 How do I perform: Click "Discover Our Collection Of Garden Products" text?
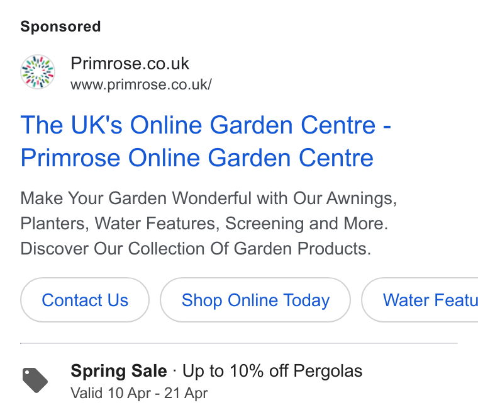(196, 248)
